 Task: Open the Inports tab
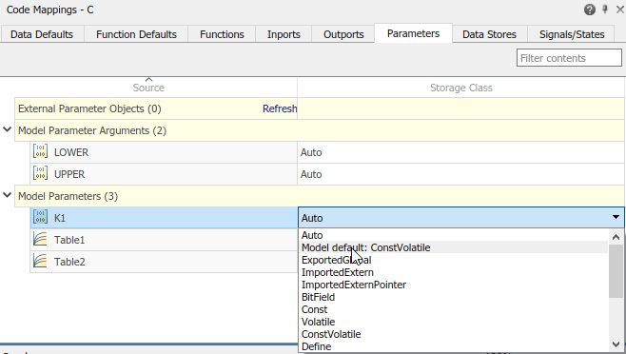click(x=284, y=34)
